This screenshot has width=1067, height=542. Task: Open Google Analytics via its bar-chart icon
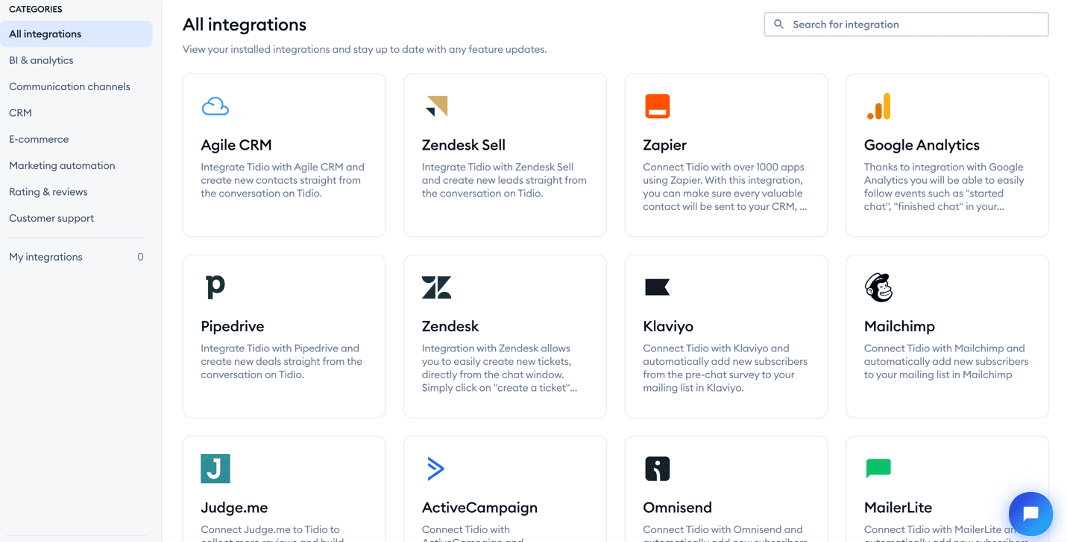(878, 106)
